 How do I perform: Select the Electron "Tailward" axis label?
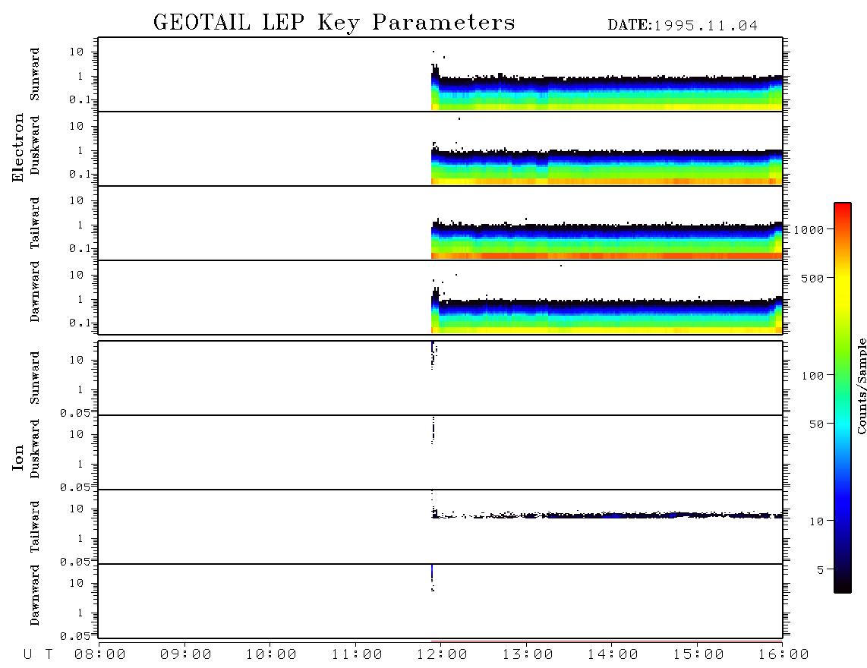[x=35, y=223]
